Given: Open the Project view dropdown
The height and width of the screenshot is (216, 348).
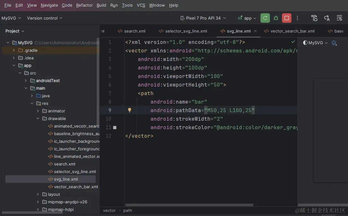Looking at the screenshot, I should (15, 31).
